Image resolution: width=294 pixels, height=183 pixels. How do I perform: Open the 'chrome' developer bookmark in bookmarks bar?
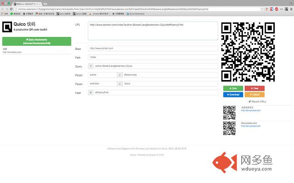(99, 14)
